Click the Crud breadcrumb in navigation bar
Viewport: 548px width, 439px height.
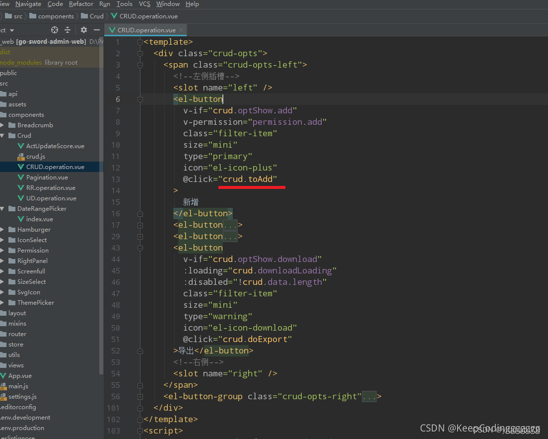[x=97, y=16]
